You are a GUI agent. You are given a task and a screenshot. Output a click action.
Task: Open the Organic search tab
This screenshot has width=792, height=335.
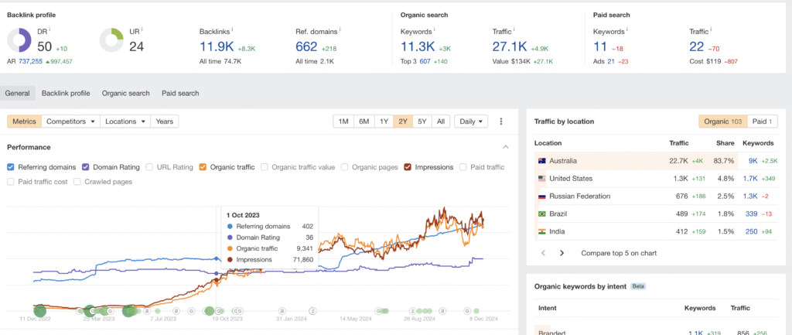(125, 93)
